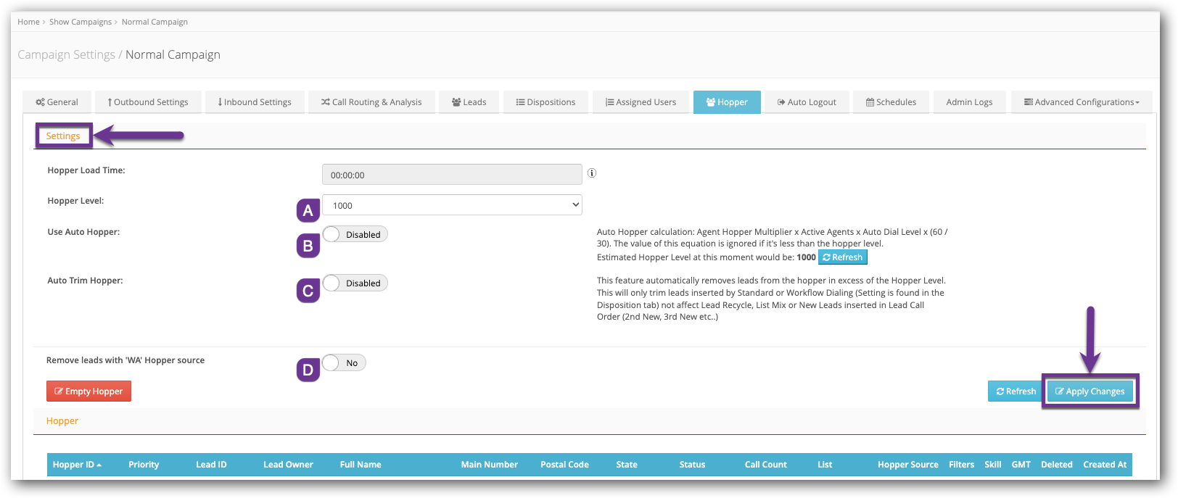Screen dimensions: 1178x498
Task: Click the Campaign Settings heading link
Action: [x=66, y=54]
